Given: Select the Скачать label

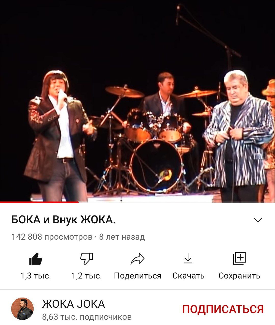Looking at the screenshot, I should 188,276.
